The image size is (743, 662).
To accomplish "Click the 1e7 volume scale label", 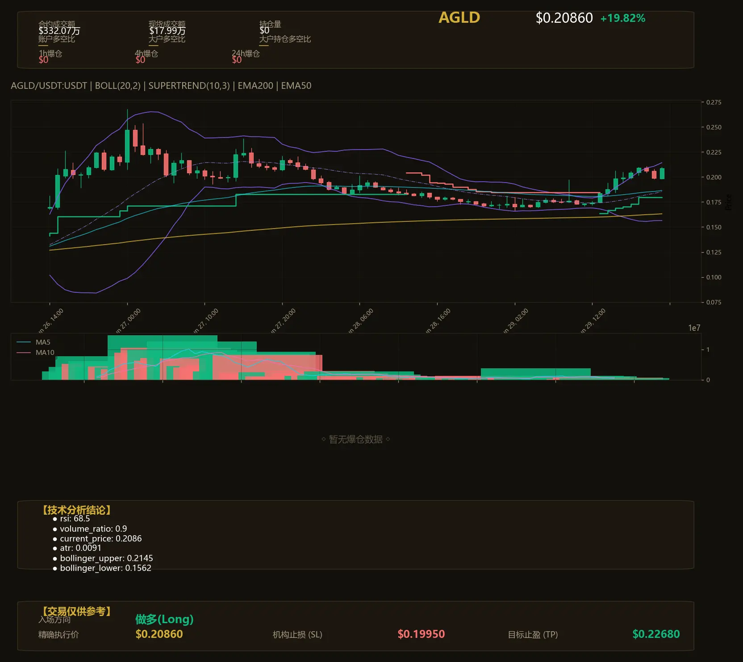I will [694, 328].
